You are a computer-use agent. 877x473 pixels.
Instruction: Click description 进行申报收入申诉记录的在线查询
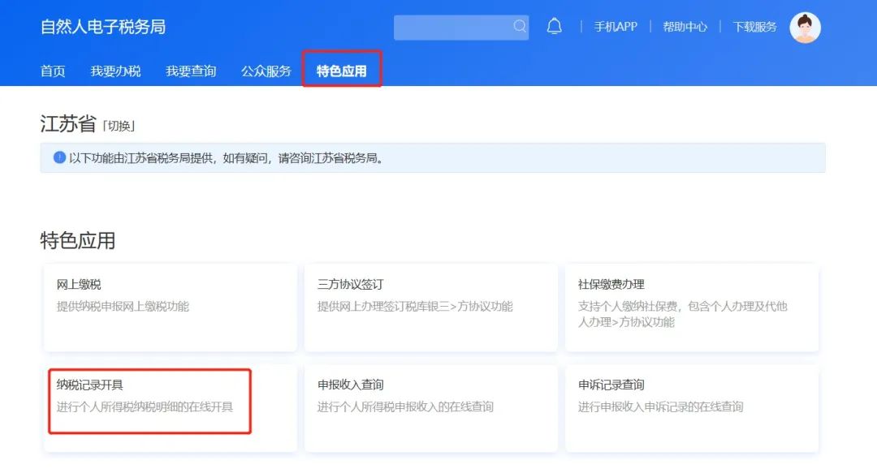click(x=660, y=407)
